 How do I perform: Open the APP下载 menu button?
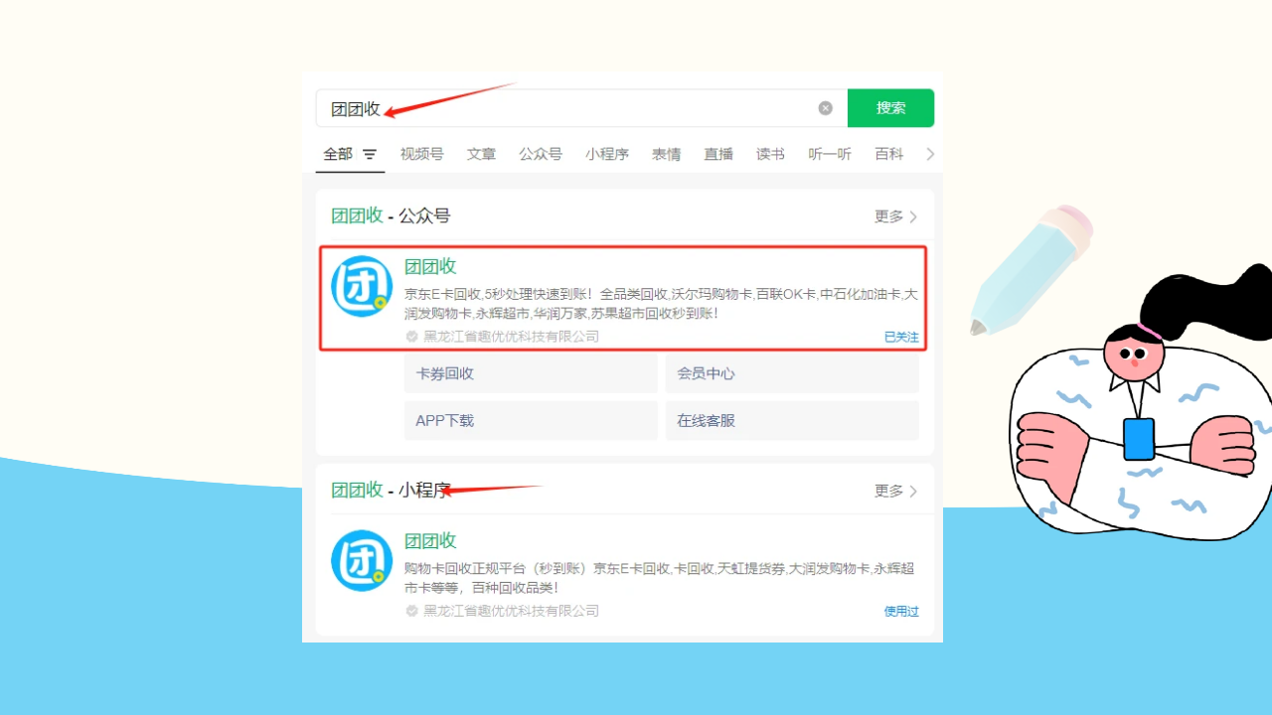coord(531,420)
